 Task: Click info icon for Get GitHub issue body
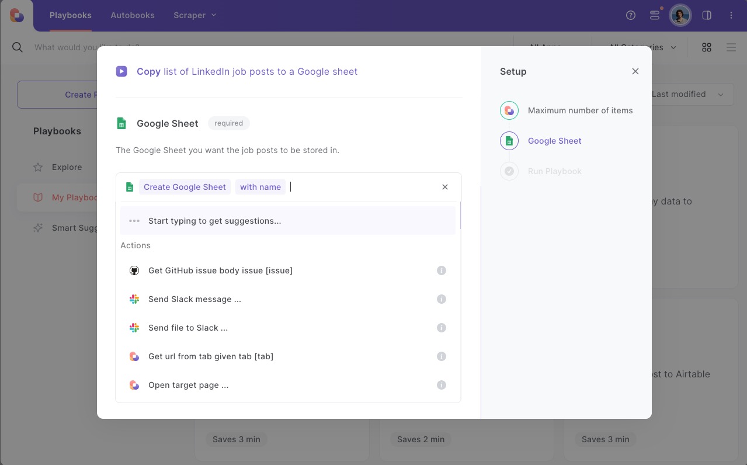442,270
